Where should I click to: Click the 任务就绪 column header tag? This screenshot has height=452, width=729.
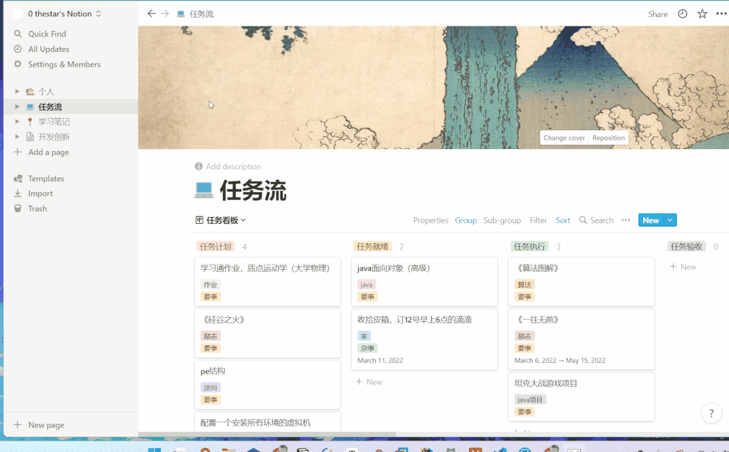[x=372, y=246]
